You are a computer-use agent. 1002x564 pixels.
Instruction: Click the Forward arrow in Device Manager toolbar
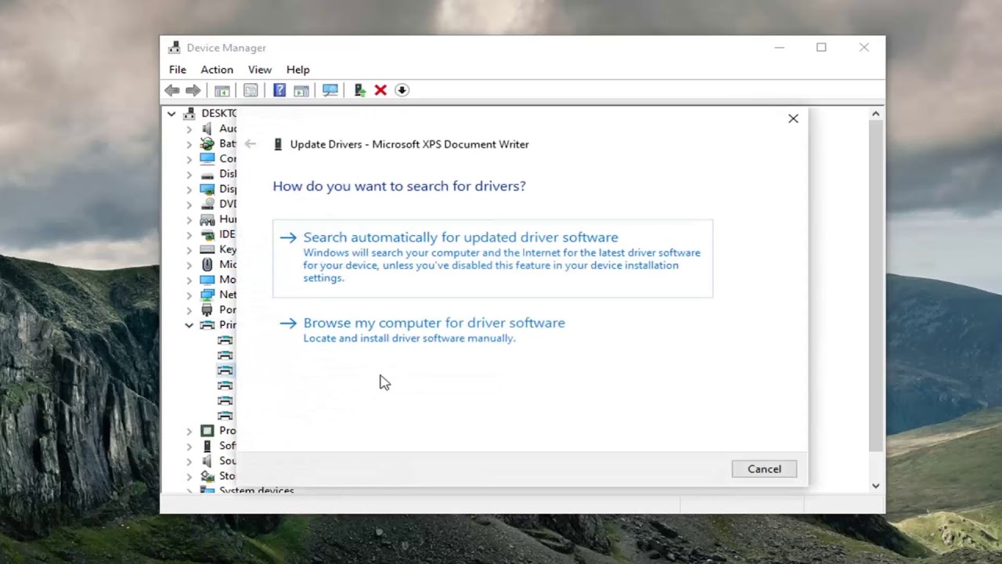coord(193,90)
